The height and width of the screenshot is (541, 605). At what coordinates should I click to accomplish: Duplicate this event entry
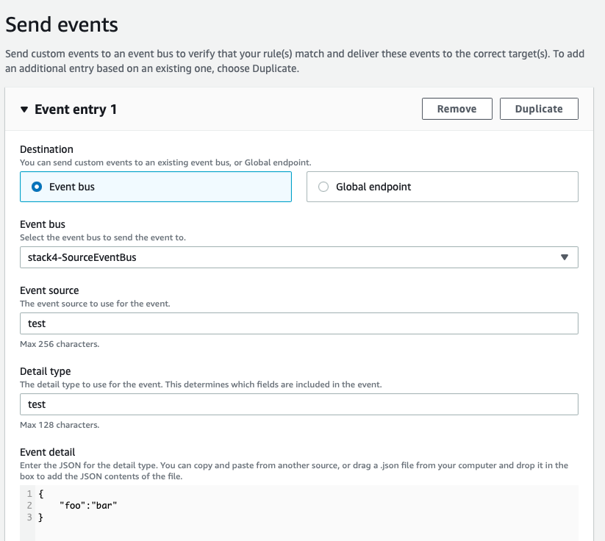coord(538,109)
